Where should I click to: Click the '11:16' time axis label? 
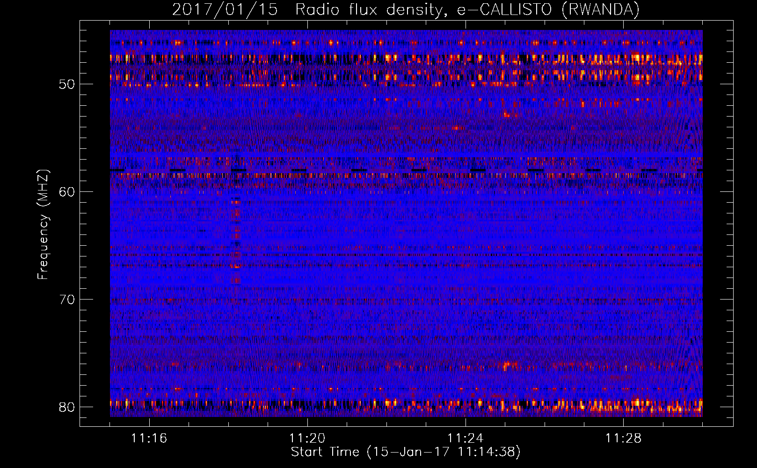149,439
